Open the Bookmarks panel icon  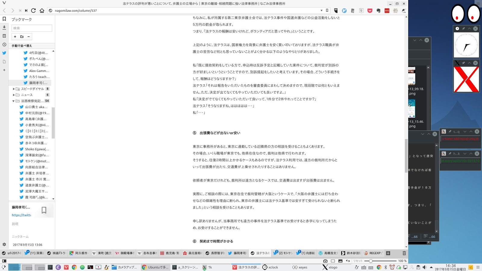coord(4,19)
